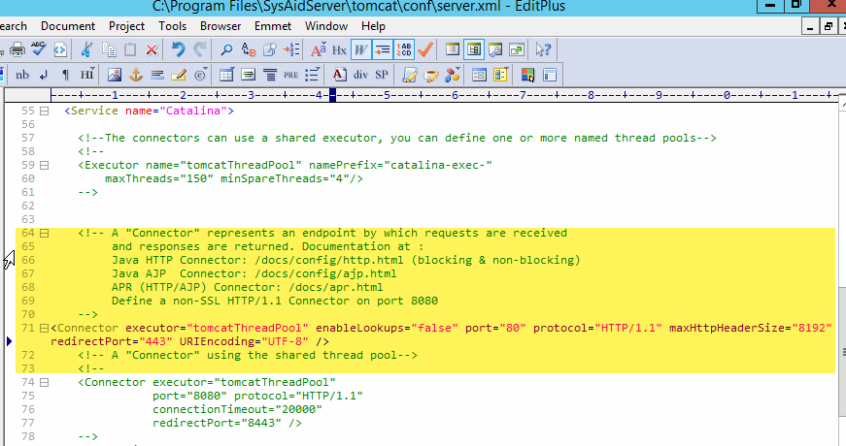Viewport: 846px width, 446px height.
Task: Click the text port="8080" on line 75
Action: click(x=189, y=396)
